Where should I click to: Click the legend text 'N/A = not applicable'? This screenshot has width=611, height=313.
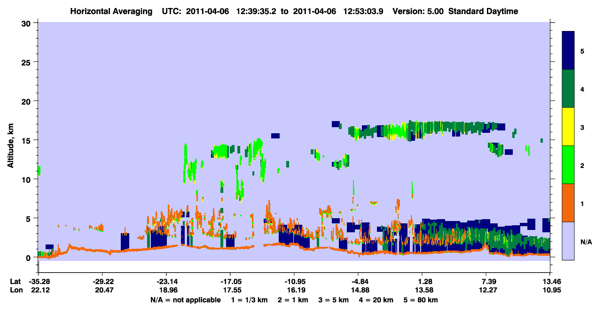click(x=185, y=300)
